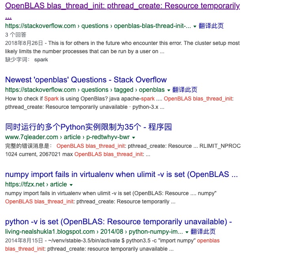Select '完整的错误消息是:' snippet text
This screenshot has height=257, width=283.
pos(28,146)
